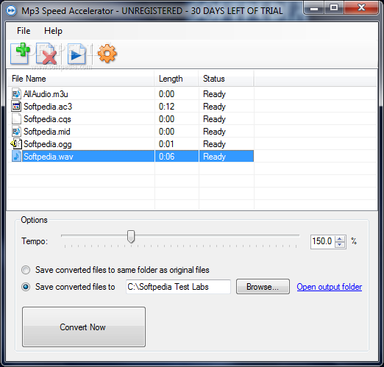The width and height of the screenshot is (384, 367).
Task: Select the Softpedia.mid file name
Action: point(47,132)
